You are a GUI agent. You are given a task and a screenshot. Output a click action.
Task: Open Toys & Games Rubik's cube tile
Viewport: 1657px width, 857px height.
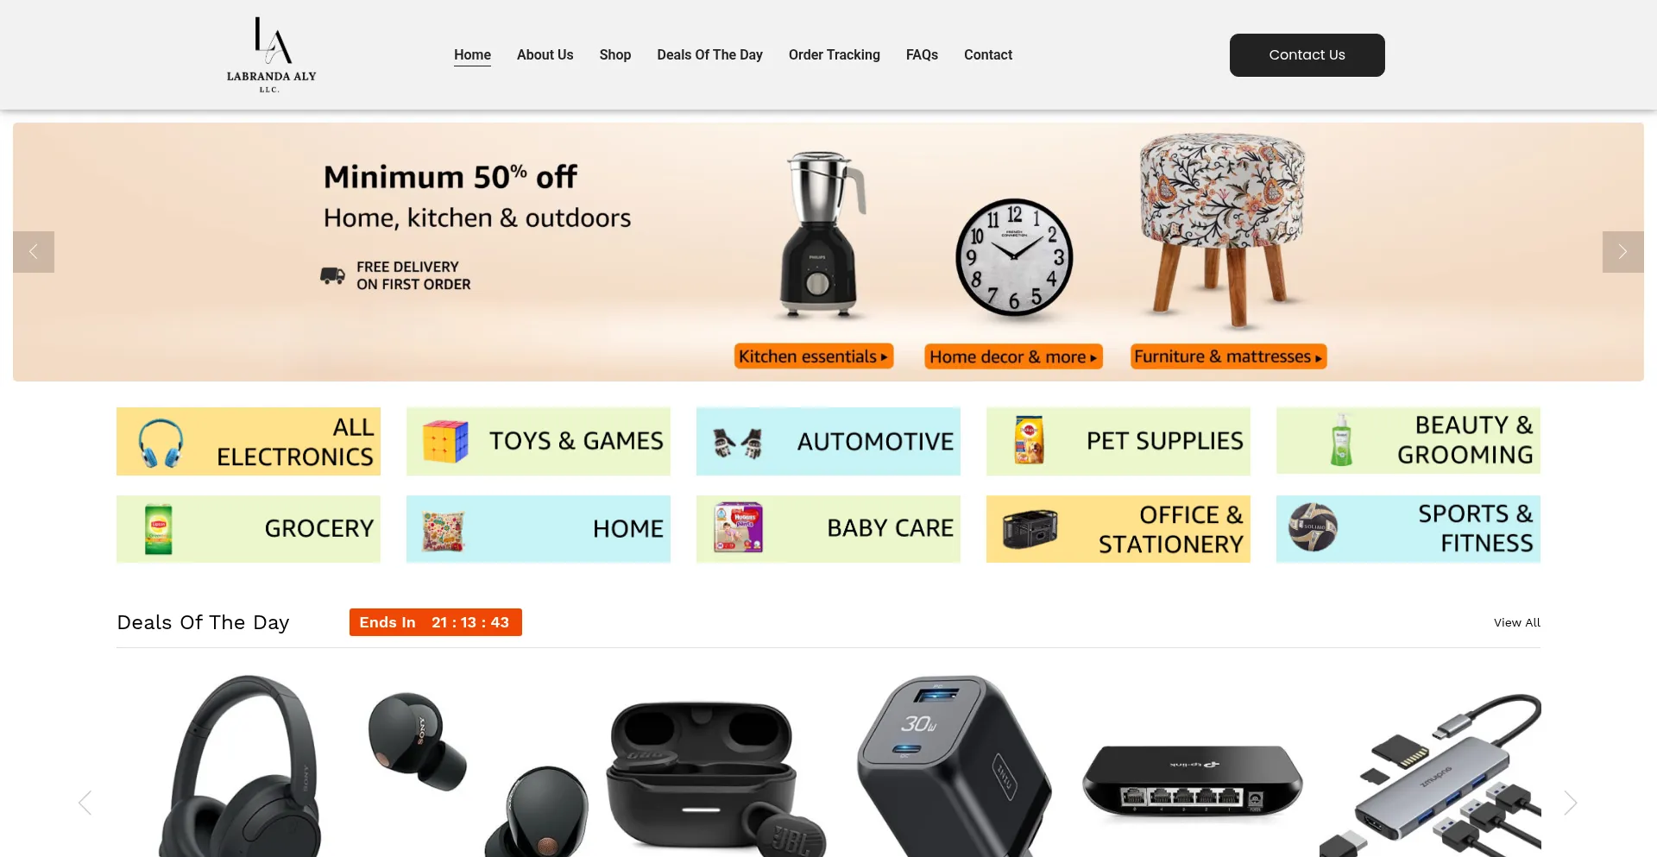point(539,441)
